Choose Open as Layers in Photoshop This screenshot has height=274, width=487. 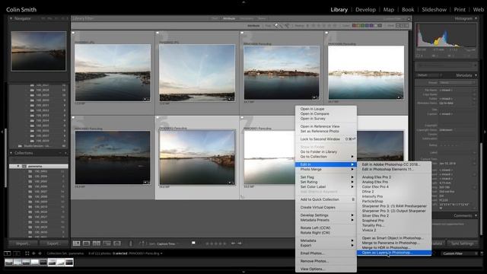394,253
